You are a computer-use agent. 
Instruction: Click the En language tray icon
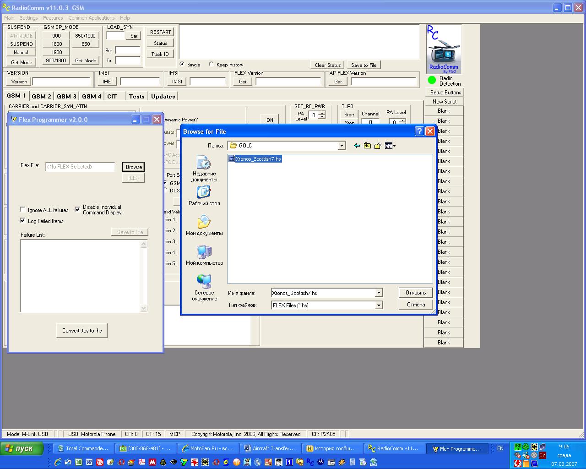(543, 455)
